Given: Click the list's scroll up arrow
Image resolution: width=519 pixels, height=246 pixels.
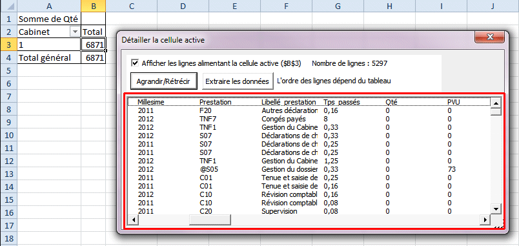Looking at the screenshot, I should 496,103.
